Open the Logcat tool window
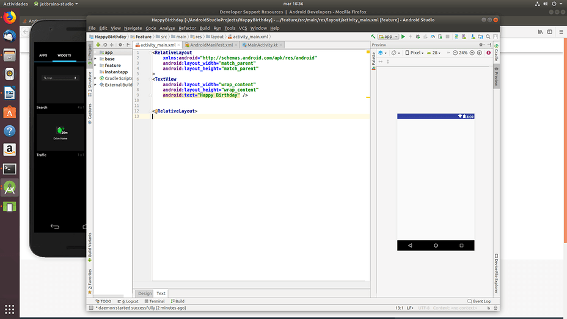This screenshot has height=319, width=567. pyautogui.click(x=128, y=301)
